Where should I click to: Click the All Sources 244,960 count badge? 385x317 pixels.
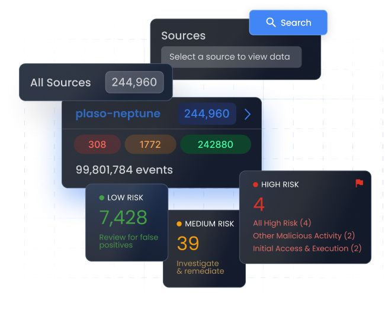point(134,82)
